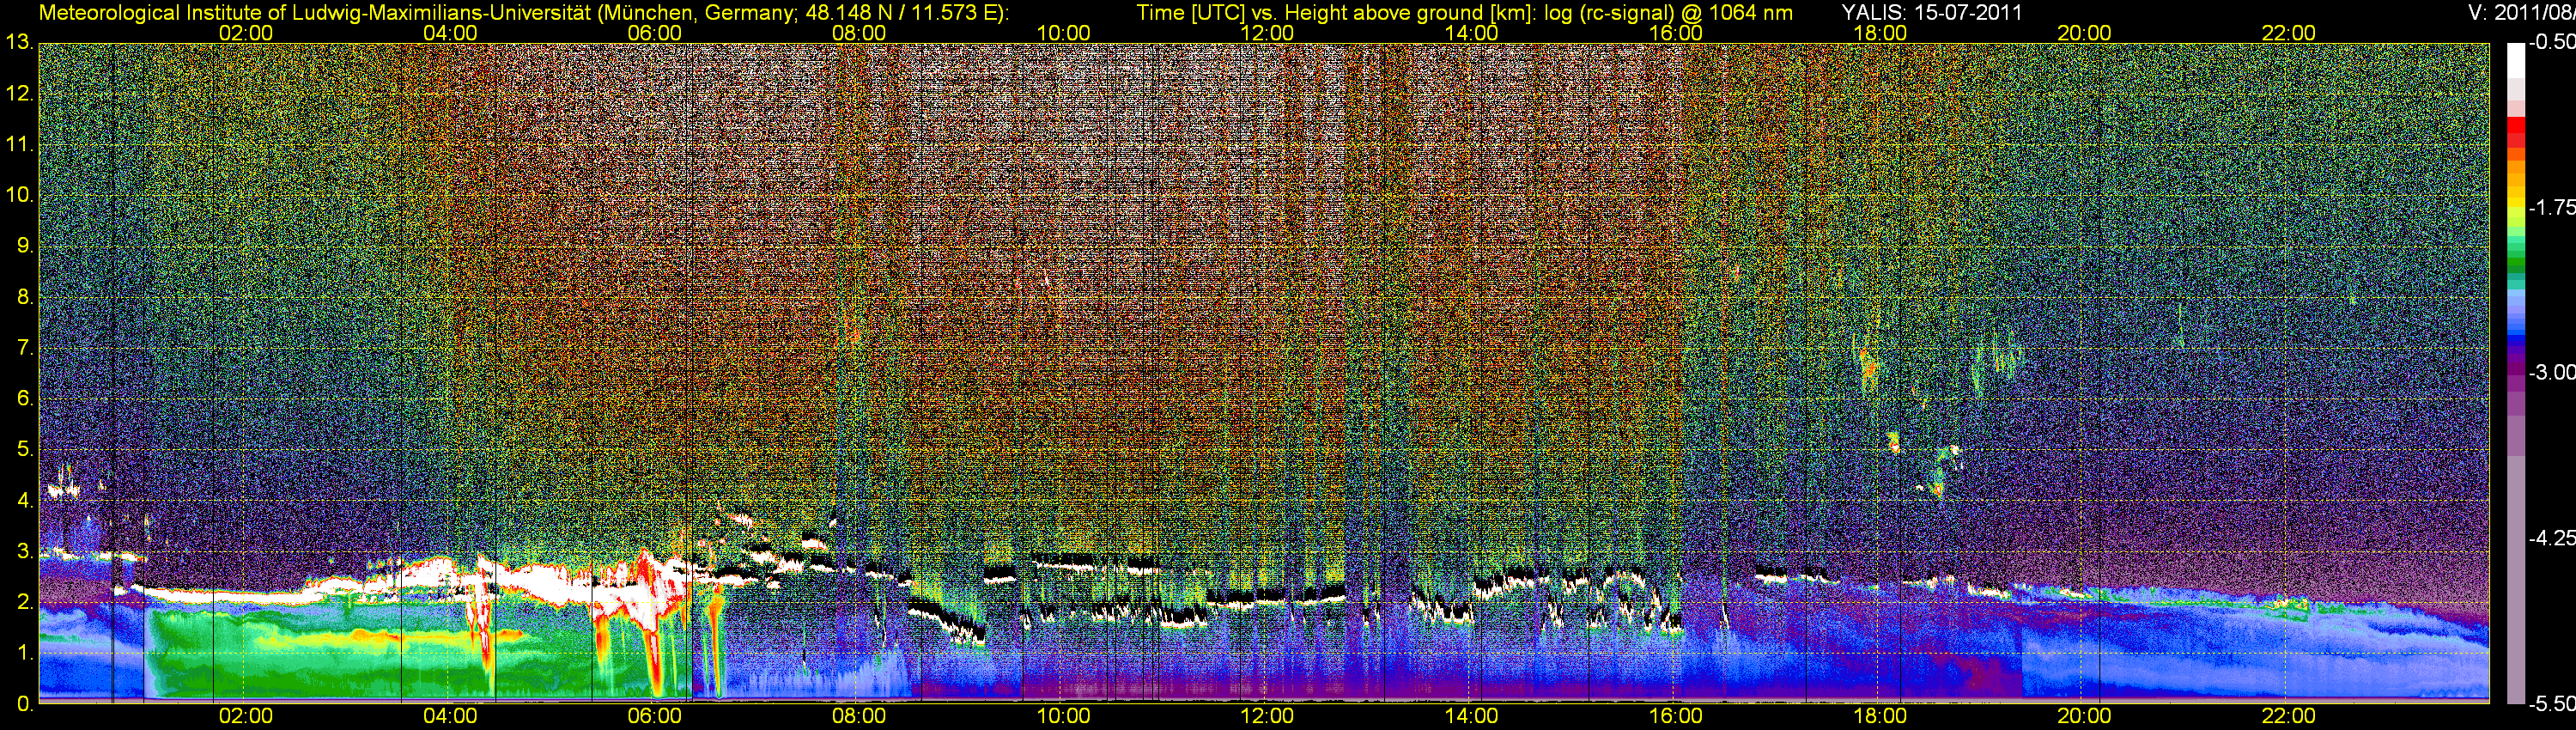Select the 5 km height axis label
Image resolution: width=2576 pixels, height=730 pixels.
(x=24, y=449)
